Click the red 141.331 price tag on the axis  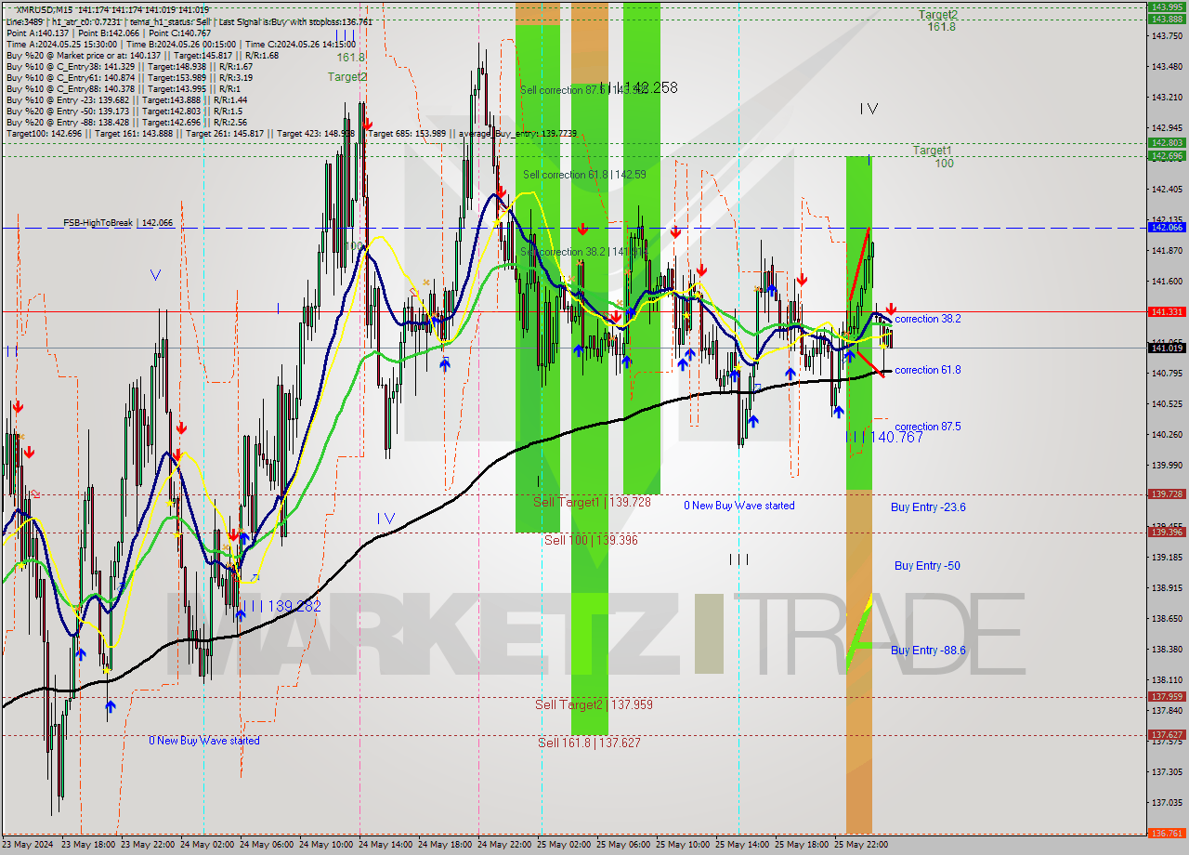tap(1167, 312)
